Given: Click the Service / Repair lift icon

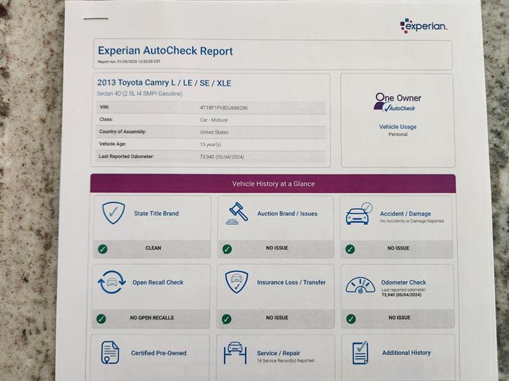Looking at the screenshot, I should coord(235,353).
